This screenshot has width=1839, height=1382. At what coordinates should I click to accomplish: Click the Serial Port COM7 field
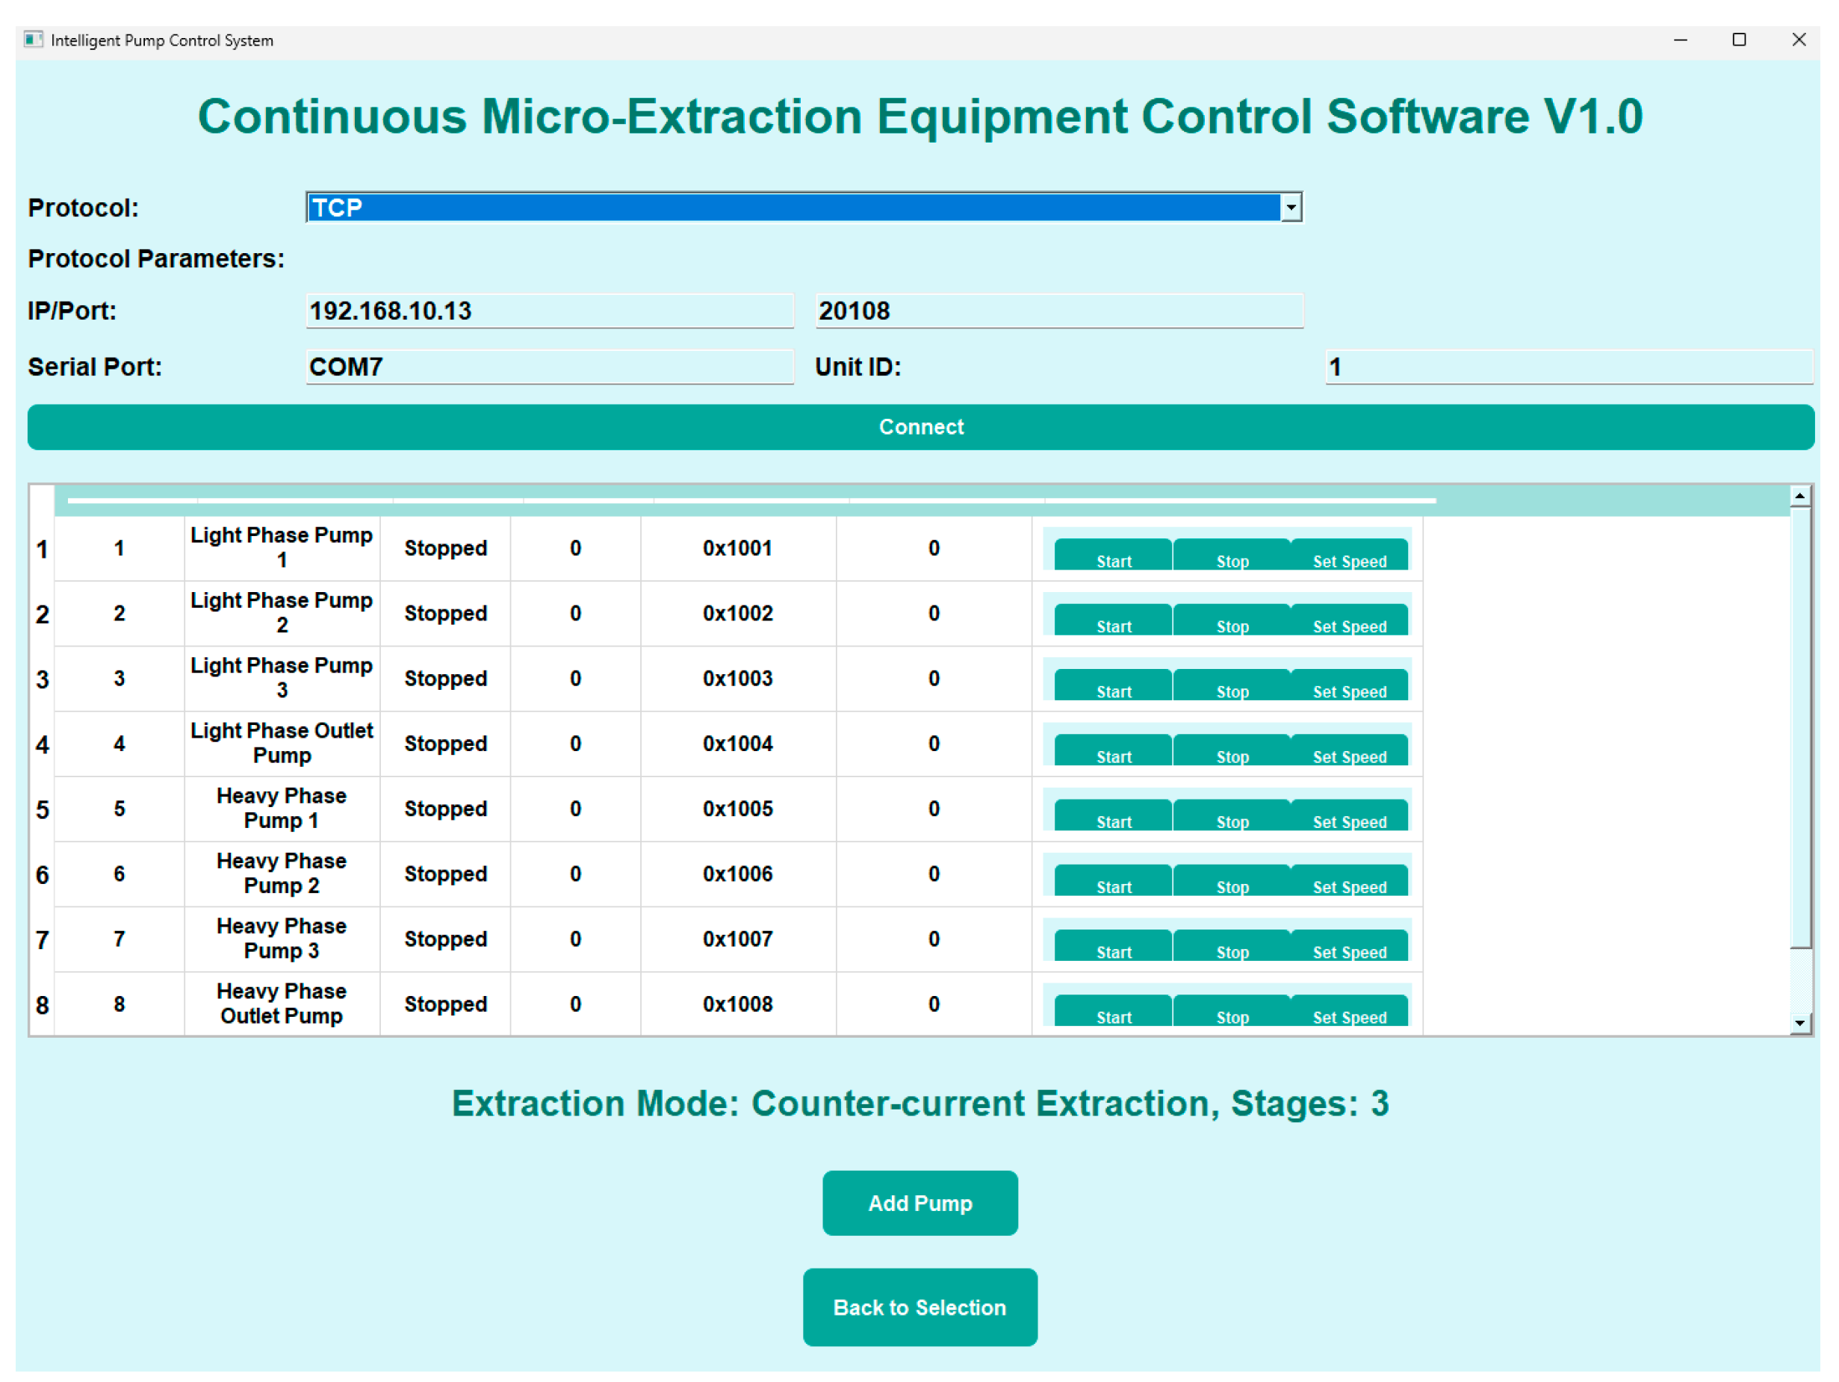click(550, 367)
